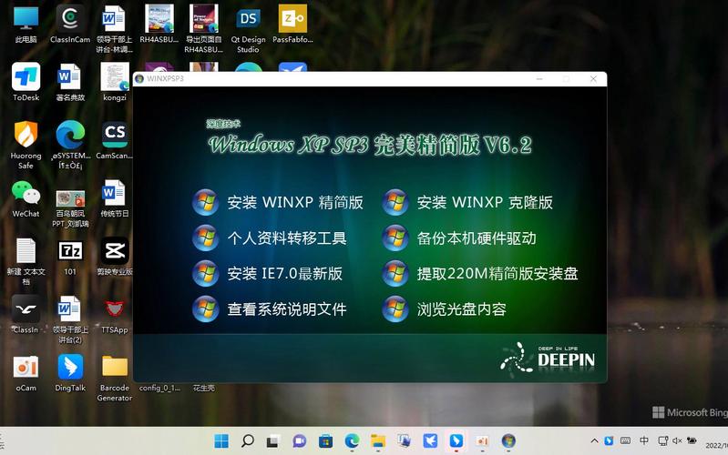Open the Windows Start menu

click(x=221, y=441)
